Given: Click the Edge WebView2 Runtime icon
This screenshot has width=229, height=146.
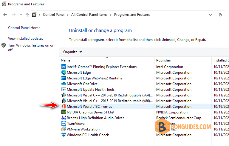Looking at the screenshot, I should point(64,78).
